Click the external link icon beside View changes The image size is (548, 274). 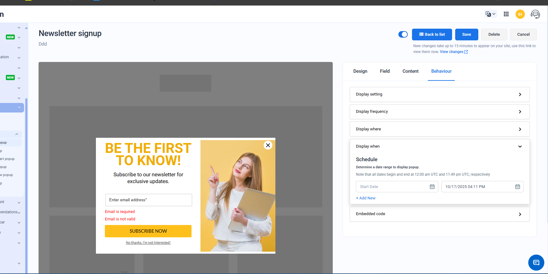(466, 52)
